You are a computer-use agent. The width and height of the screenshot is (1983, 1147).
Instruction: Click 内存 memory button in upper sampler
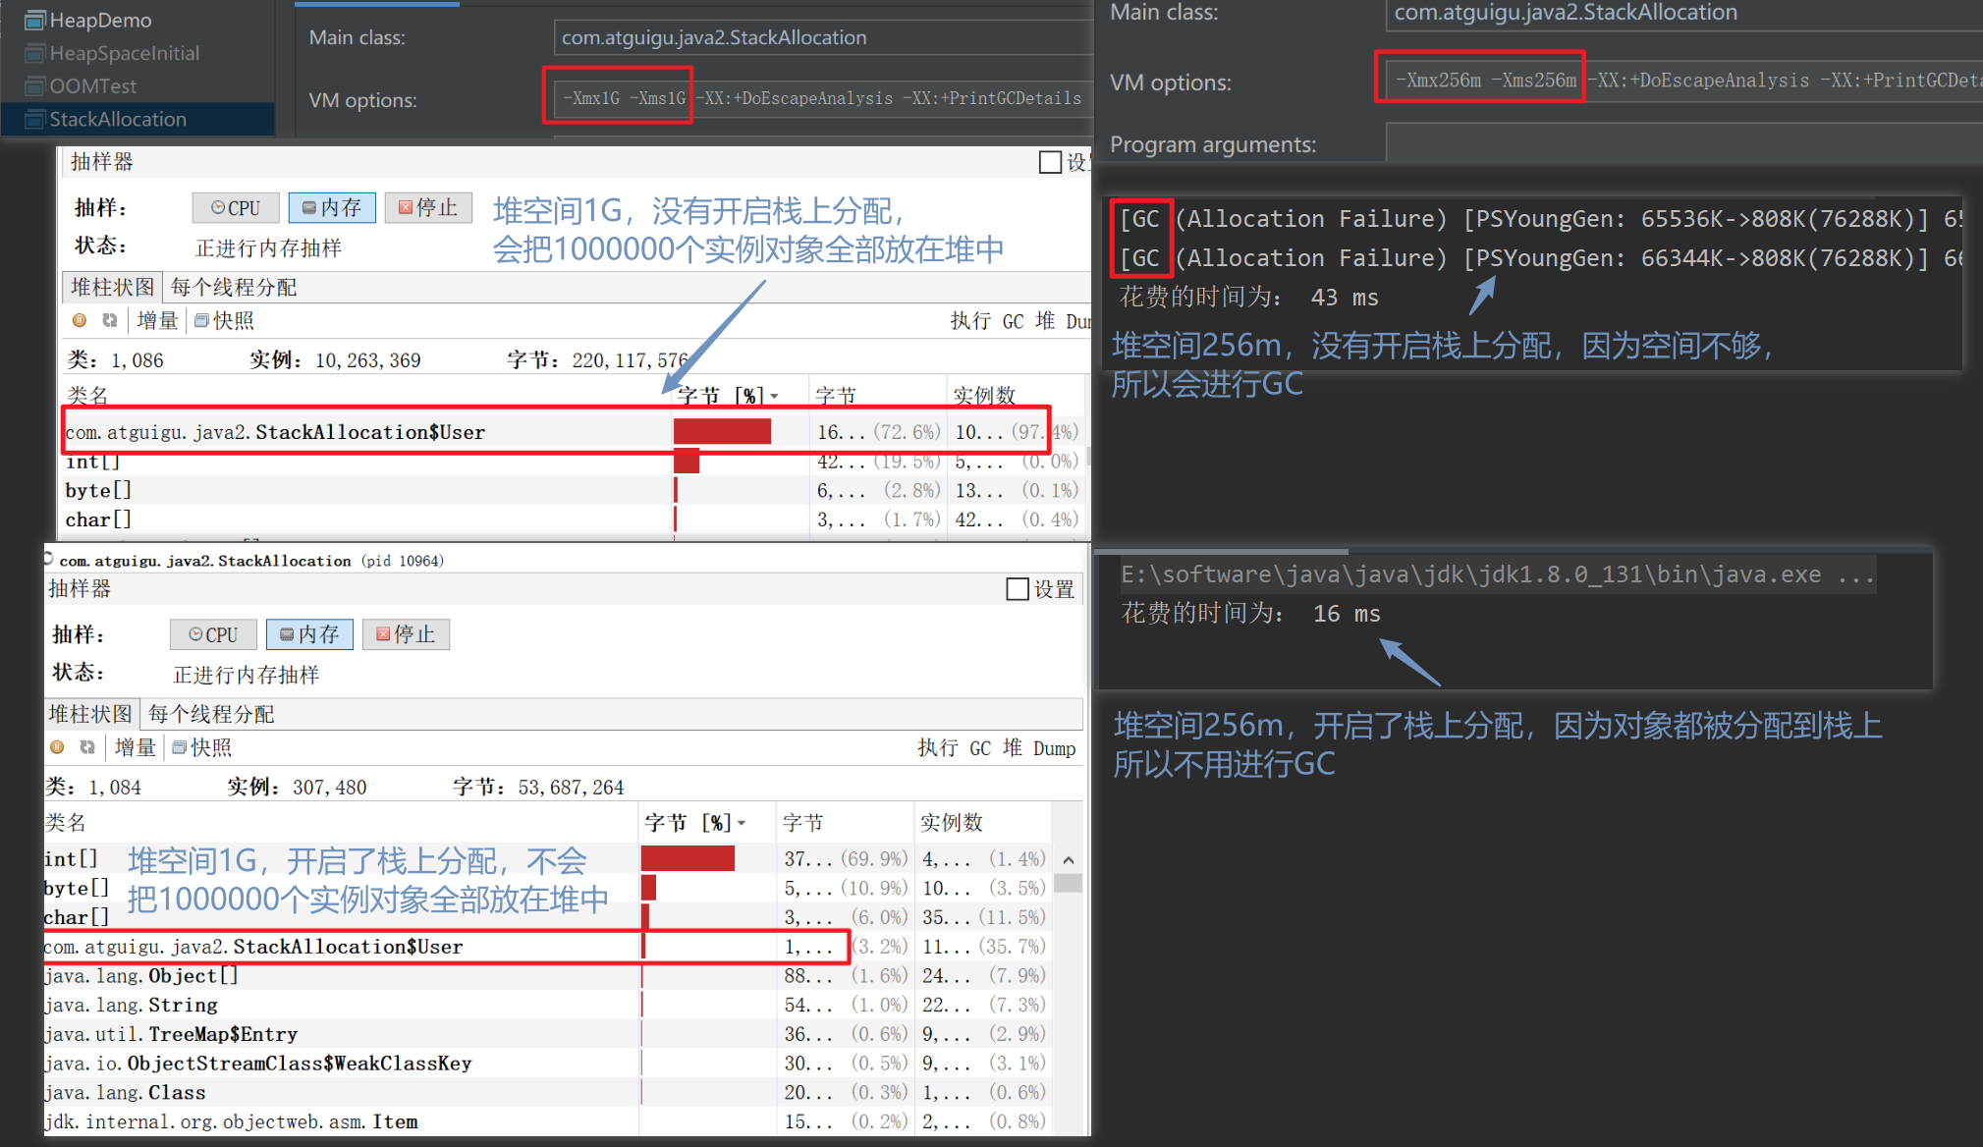pos(332,208)
